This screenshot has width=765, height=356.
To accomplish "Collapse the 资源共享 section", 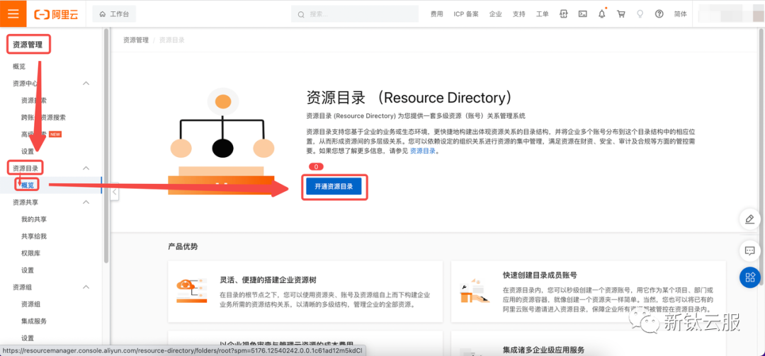I will [86, 202].
